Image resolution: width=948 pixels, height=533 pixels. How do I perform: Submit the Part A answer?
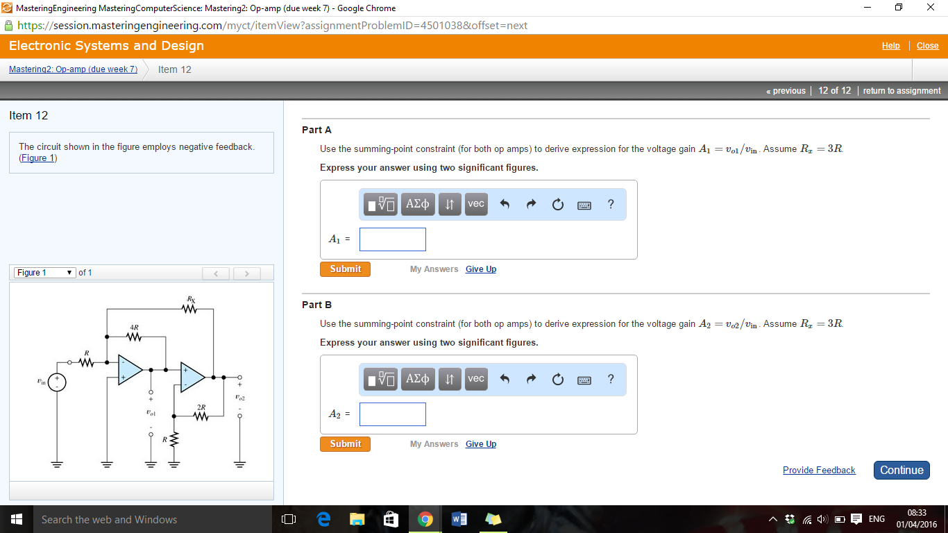(x=345, y=269)
